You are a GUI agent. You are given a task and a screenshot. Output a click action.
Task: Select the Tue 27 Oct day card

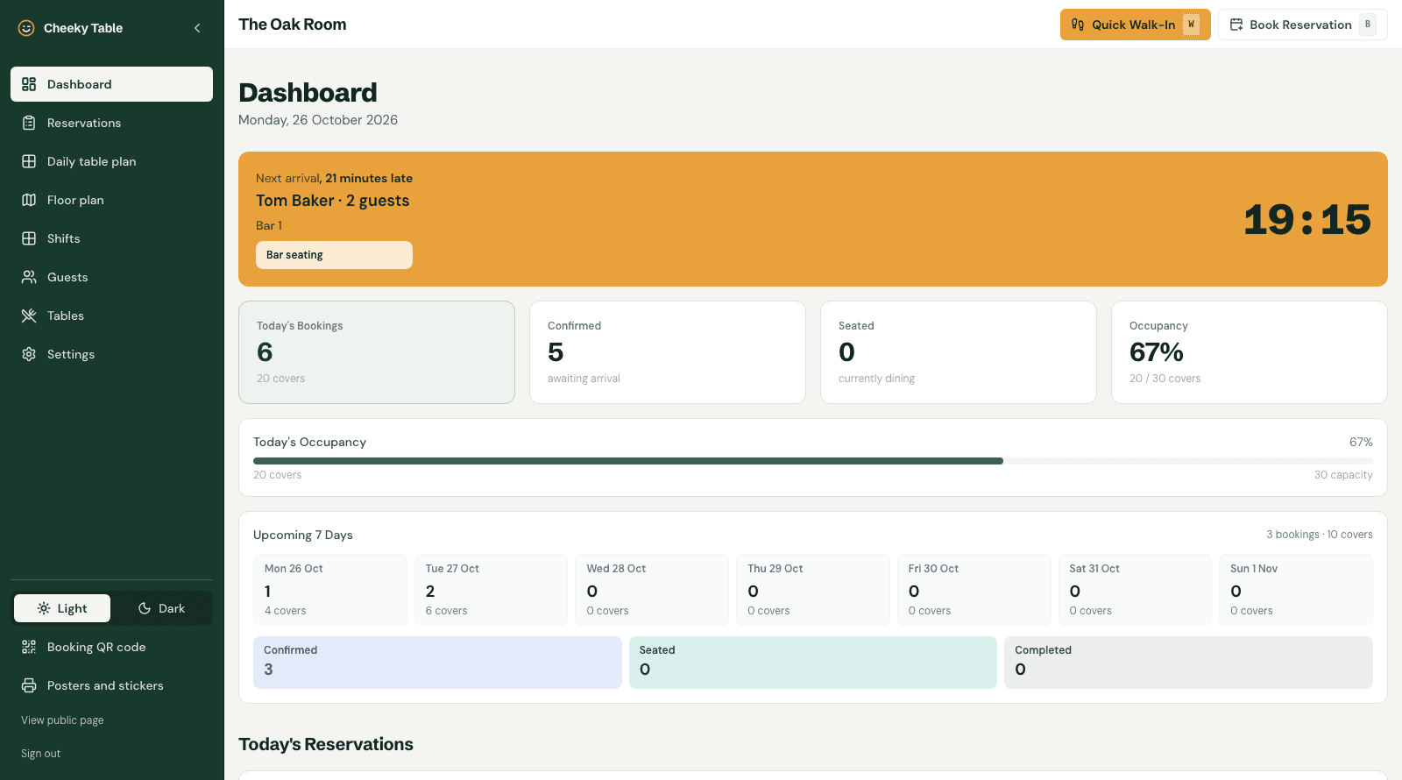(x=491, y=590)
